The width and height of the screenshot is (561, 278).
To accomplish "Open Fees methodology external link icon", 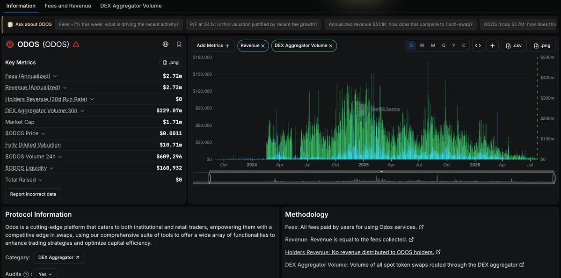I will pos(422,227).
